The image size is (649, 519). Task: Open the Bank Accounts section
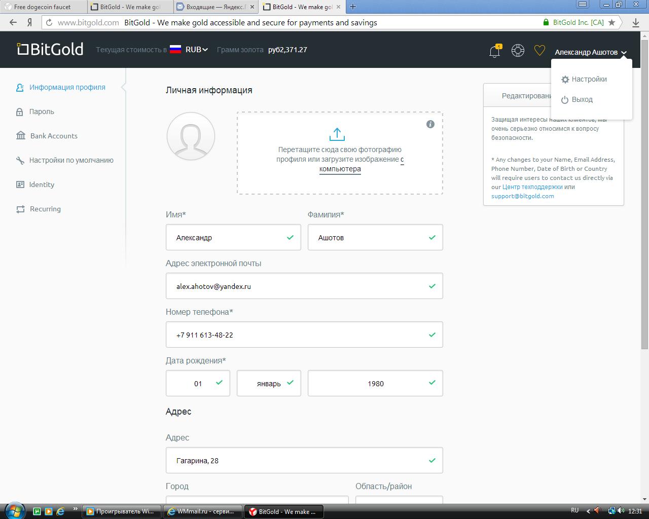[x=47, y=136]
